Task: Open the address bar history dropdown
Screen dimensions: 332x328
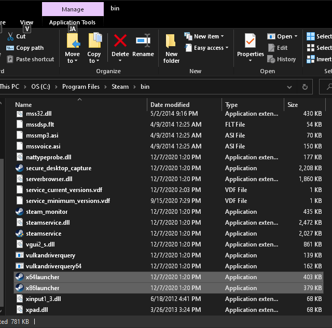Action: tap(289, 87)
